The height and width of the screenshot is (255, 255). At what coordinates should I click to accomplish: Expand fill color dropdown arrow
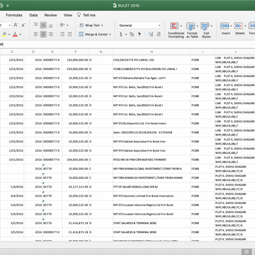click(9, 34)
